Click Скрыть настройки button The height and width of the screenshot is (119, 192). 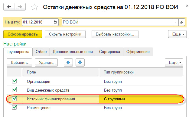pos(65,34)
